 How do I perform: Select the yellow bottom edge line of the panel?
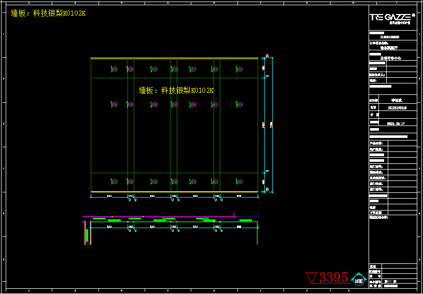(174, 192)
